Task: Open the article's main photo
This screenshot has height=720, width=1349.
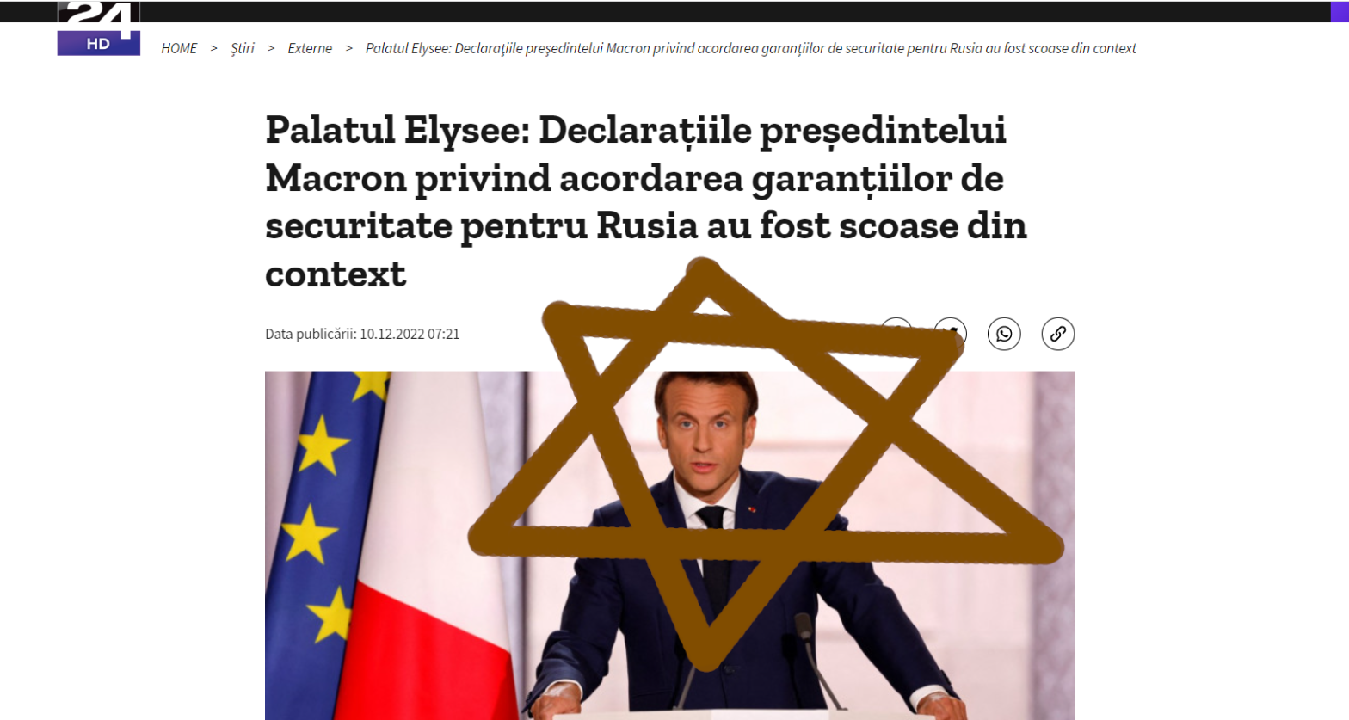Action: pyautogui.click(x=669, y=545)
